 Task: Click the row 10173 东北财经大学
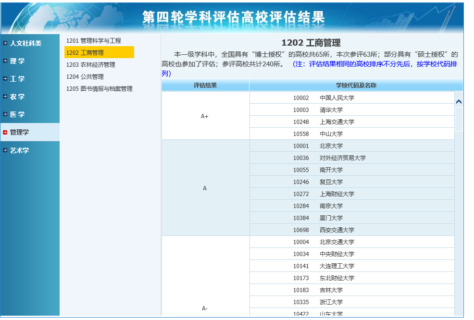pyautogui.click(x=352, y=278)
